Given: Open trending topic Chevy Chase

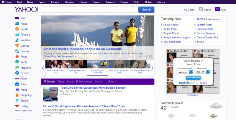Looking at the screenshot, I should click(x=171, y=25).
